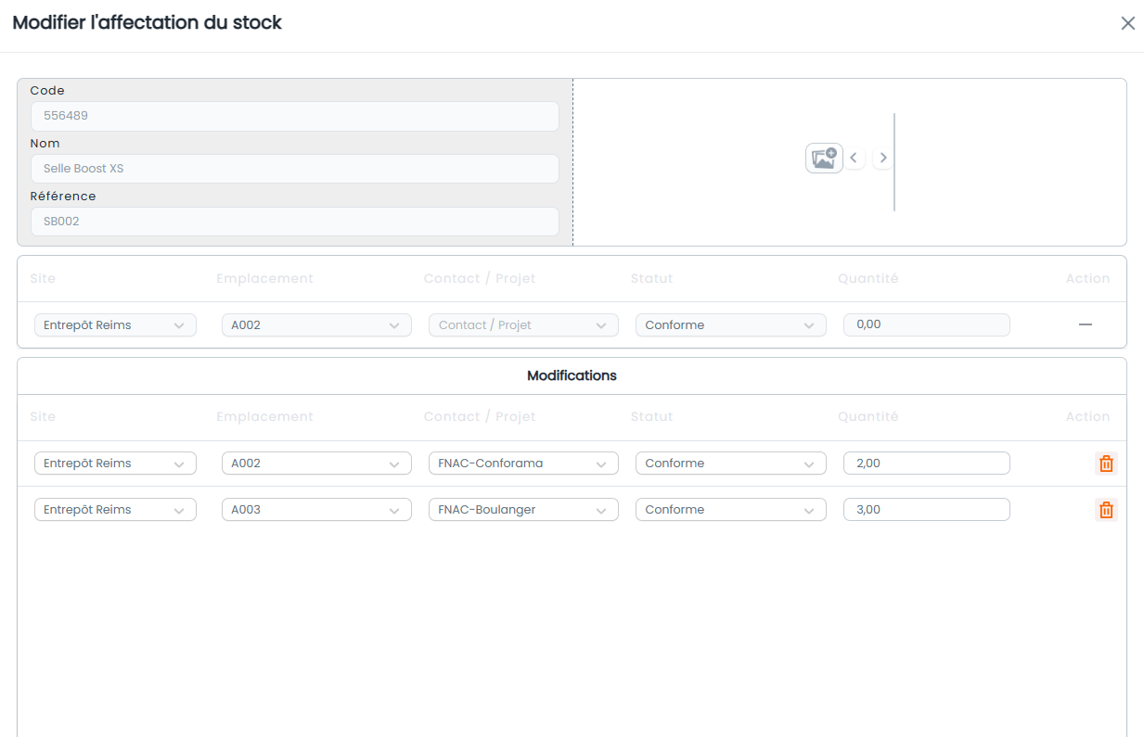The height and width of the screenshot is (737, 1144).
Task: Click the Code field containing 556489
Action: [294, 117]
